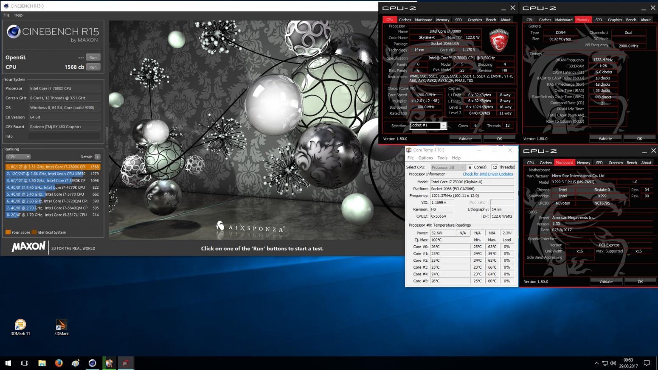Open Bench tab in CPU-Z CPU window
Image resolution: width=658 pixels, height=370 pixels.
[x=491, y=20]
